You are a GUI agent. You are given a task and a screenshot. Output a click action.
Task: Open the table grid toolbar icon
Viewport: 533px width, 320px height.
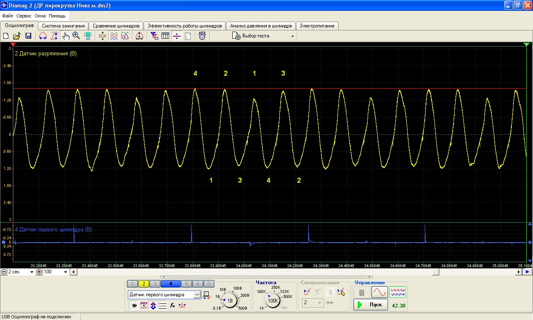coord(165,36)
